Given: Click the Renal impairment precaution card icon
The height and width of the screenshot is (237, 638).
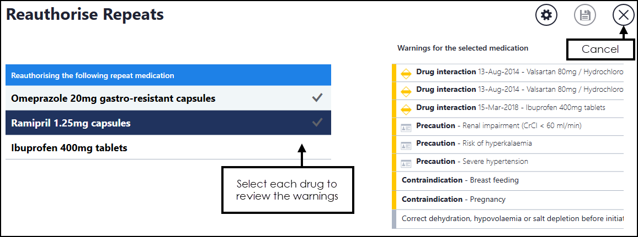Looking at the screenshot, I should click(x=406, y=126).
